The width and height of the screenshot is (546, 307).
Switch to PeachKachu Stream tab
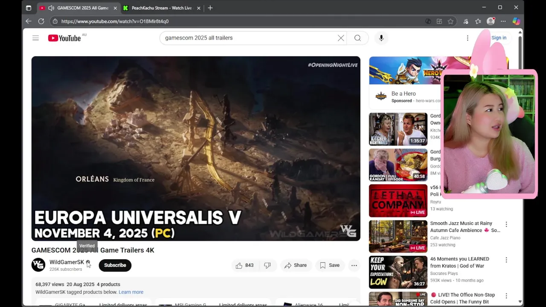coord(162,8)
